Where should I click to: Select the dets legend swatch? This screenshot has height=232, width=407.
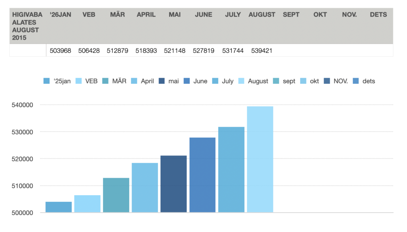coord(356,81)
